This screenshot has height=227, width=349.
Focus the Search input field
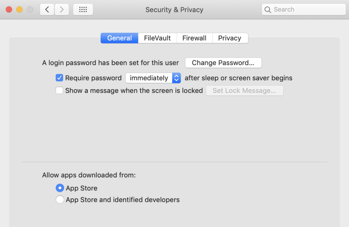coord(307,10)
